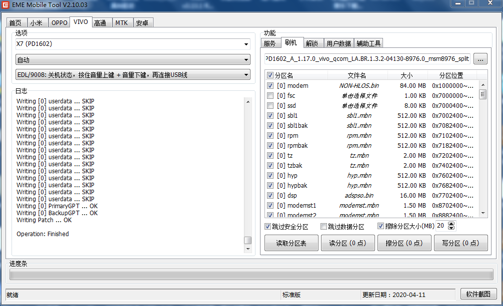Uncheck the modem partition checkbox
Screen dimensions: 503x306
[x=270, y=85]
